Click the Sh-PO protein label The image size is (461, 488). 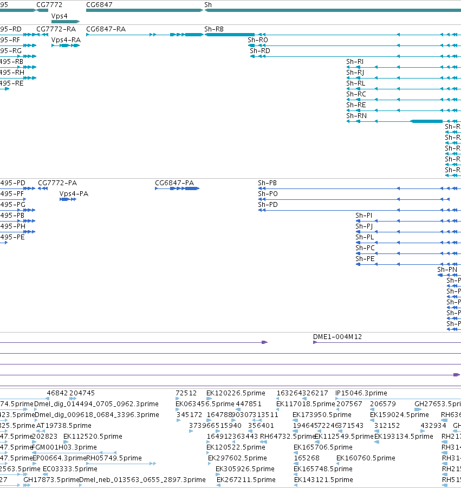pyautogui.click(x=268, y=194)
